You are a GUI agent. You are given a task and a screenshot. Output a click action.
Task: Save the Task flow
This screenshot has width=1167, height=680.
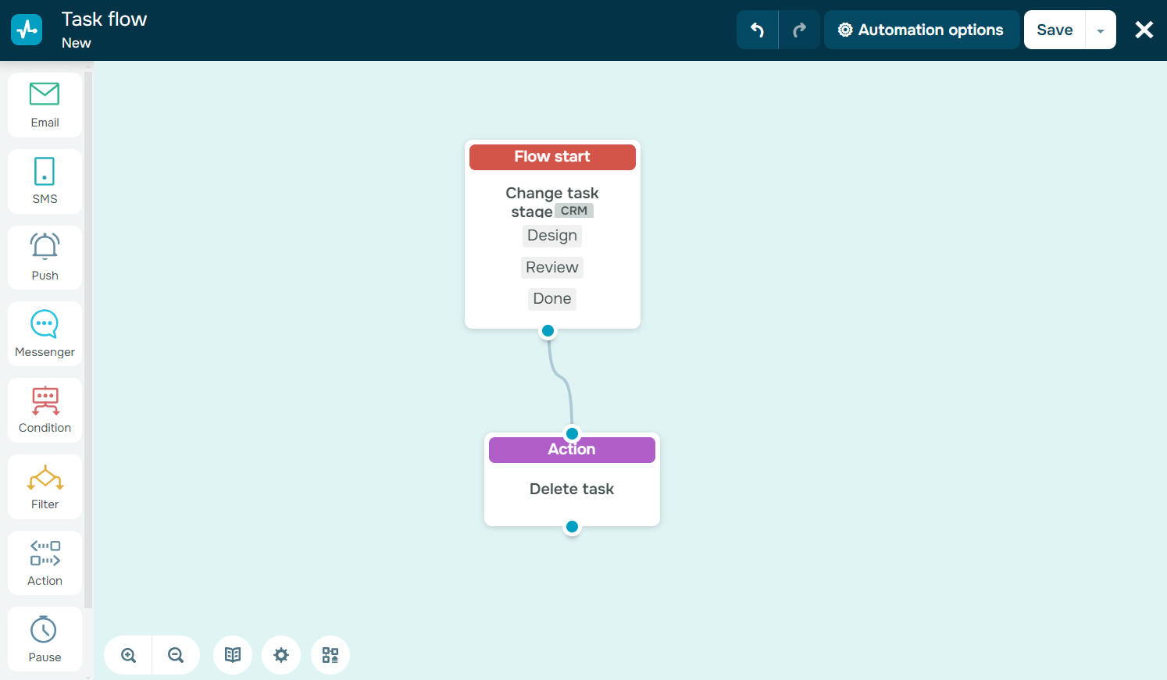pyautogui.click(x=1055, y=30)
